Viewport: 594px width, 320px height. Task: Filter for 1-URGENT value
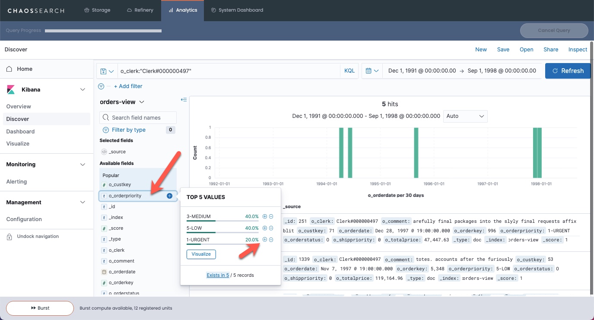[x=265, y=240]
